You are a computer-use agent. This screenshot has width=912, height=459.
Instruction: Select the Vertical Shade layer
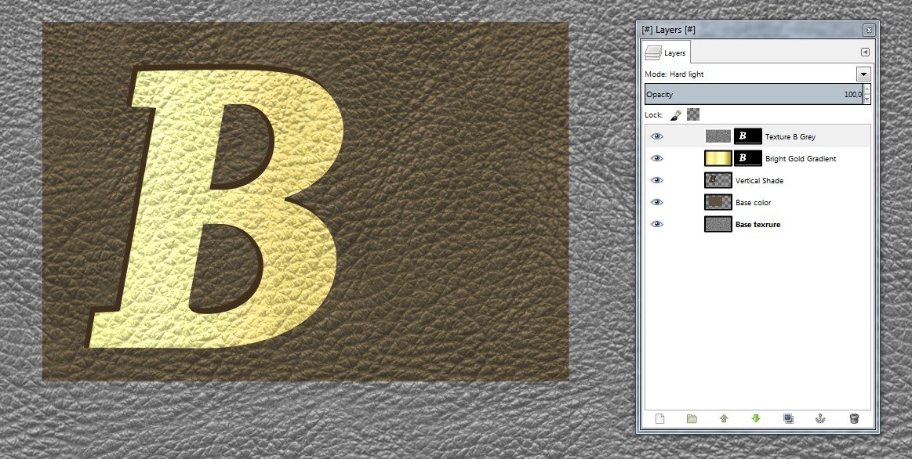pyautogui.click(x=758, y=181)
